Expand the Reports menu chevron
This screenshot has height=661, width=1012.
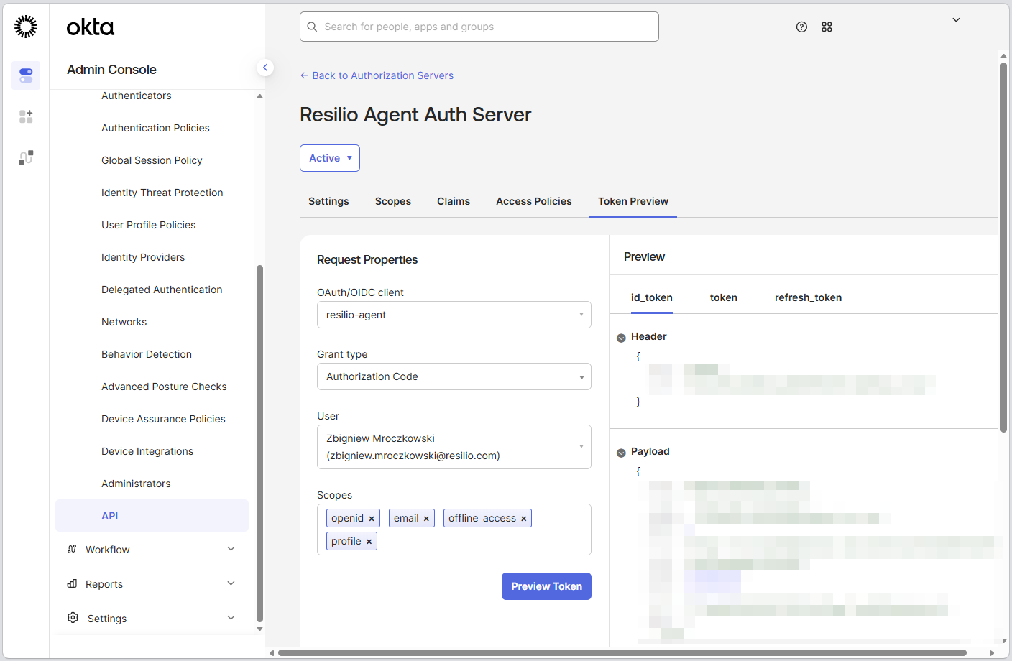[231, 583]
